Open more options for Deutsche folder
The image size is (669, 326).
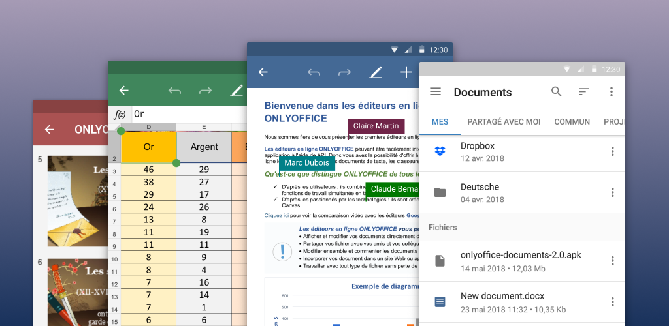tap(612, 192)
